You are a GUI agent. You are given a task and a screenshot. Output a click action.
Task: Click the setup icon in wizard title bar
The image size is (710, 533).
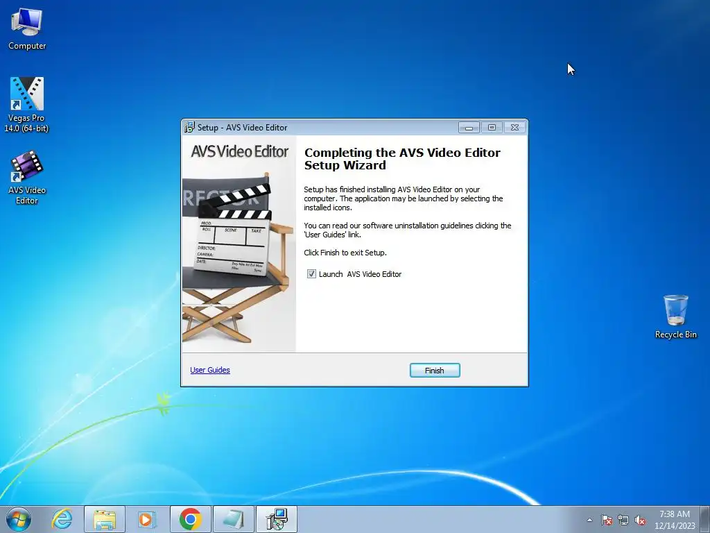pos(189,128)
